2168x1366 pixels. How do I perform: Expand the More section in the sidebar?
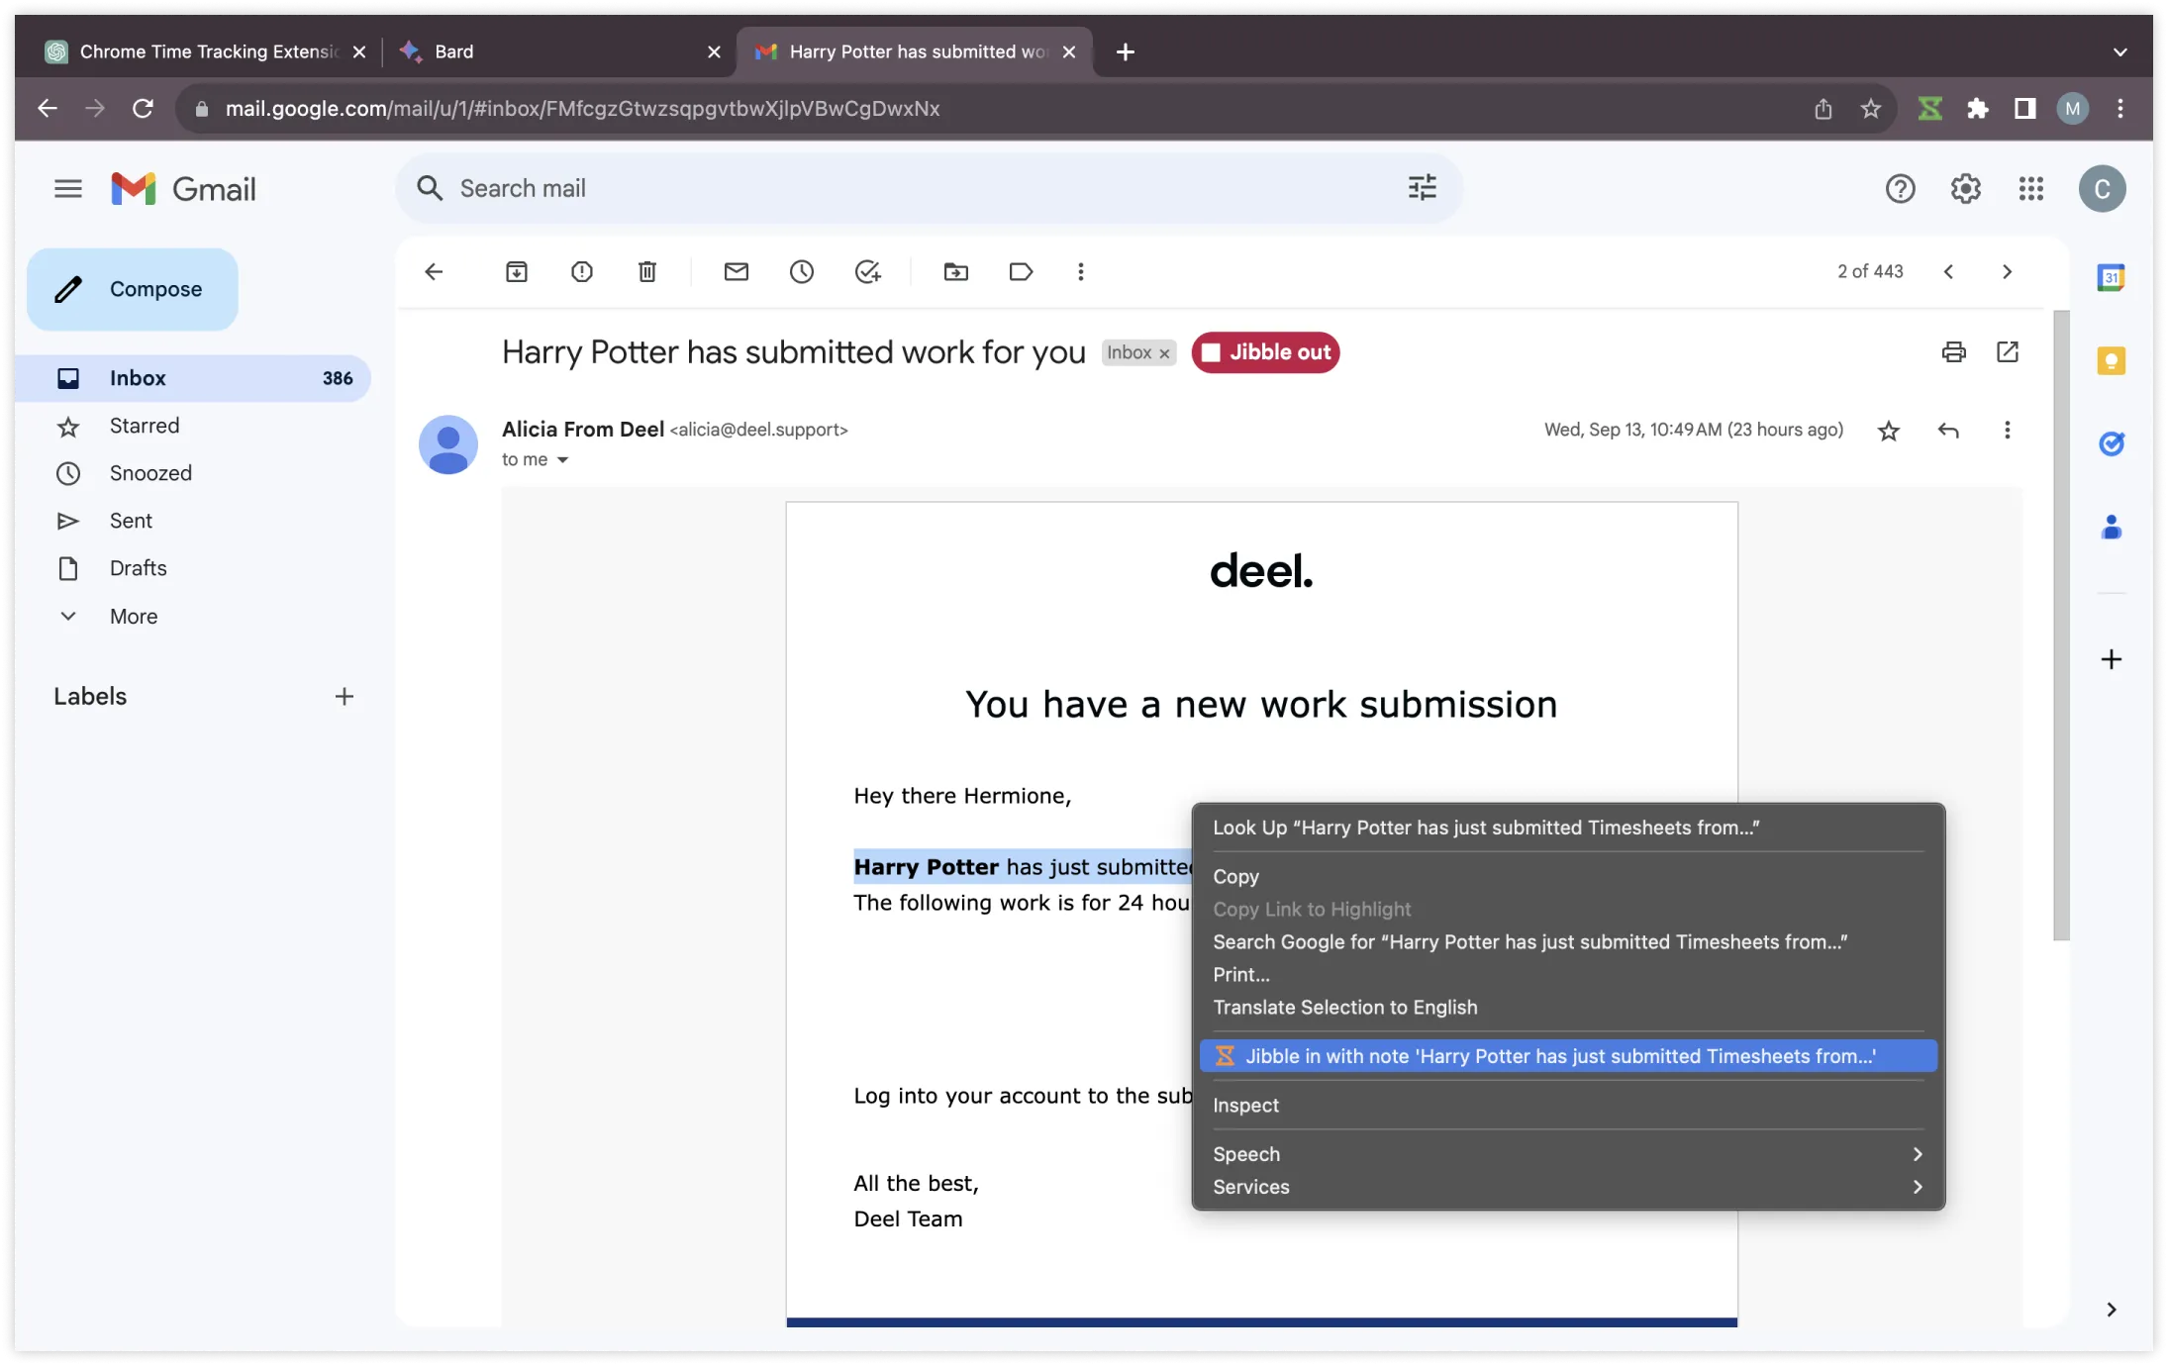click(x=133, y=616)
